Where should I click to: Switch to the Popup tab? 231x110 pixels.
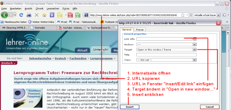pos(140,30)
